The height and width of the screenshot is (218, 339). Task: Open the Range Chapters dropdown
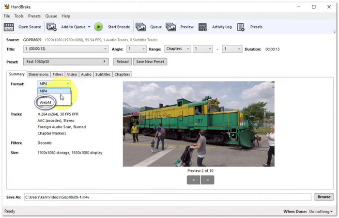(178, 49)
